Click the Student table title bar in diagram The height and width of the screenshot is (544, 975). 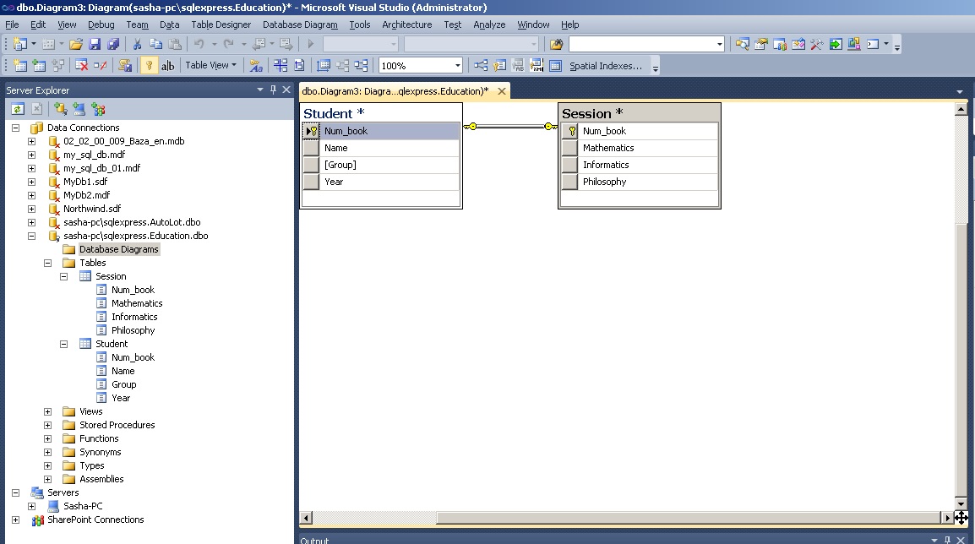380,113
